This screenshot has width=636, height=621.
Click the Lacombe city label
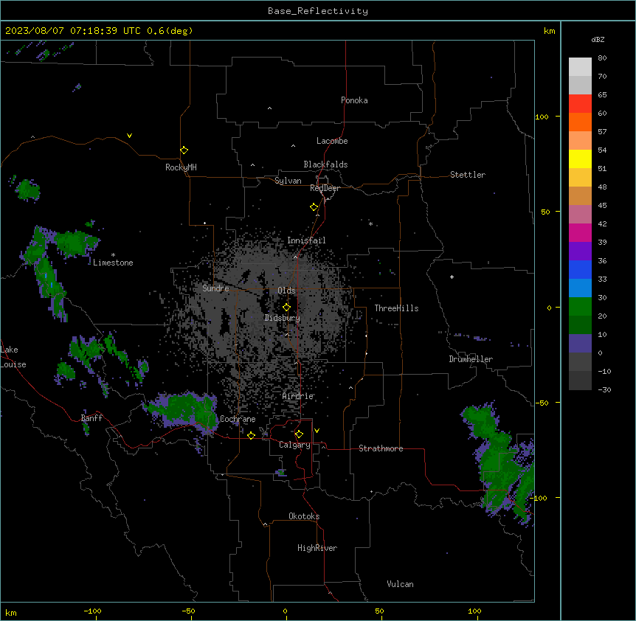tap(332, 141)
